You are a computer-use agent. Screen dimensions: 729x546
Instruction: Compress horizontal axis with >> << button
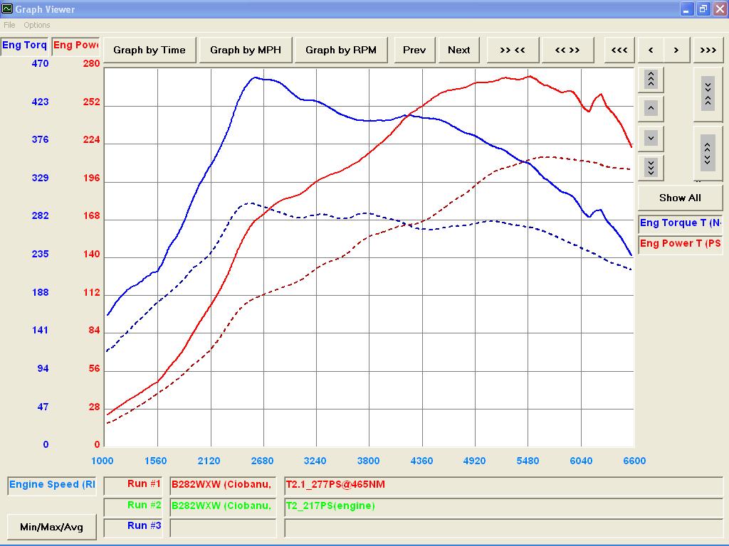pyautogui.click(x=513, y=50)
